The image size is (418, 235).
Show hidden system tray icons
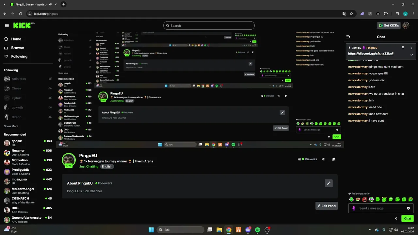pyautogui.click(x=370, y=230)
